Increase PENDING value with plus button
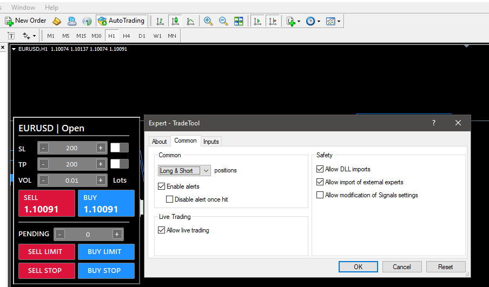The image size is (489, 287). click(117, 235)
